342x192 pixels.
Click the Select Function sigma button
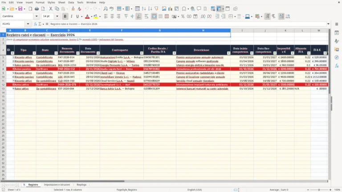pyautogui.click(x=40, y=24)
